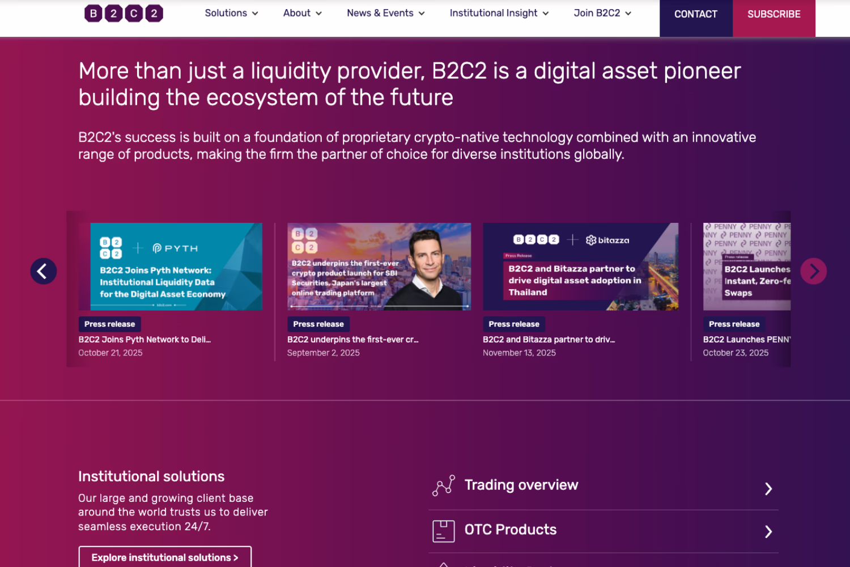Click the B2C2 logo in the header
The height and width of the screenshot is (567, 850).
(124, 13)
